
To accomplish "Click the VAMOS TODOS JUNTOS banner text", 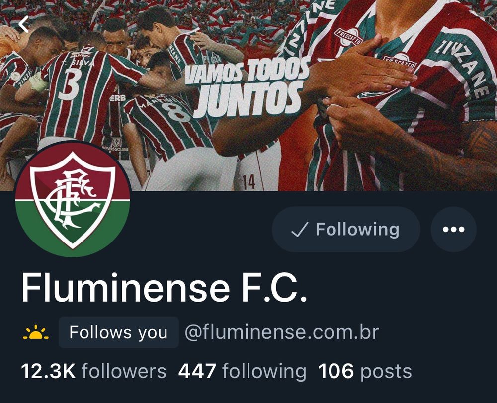I will 247,87.
